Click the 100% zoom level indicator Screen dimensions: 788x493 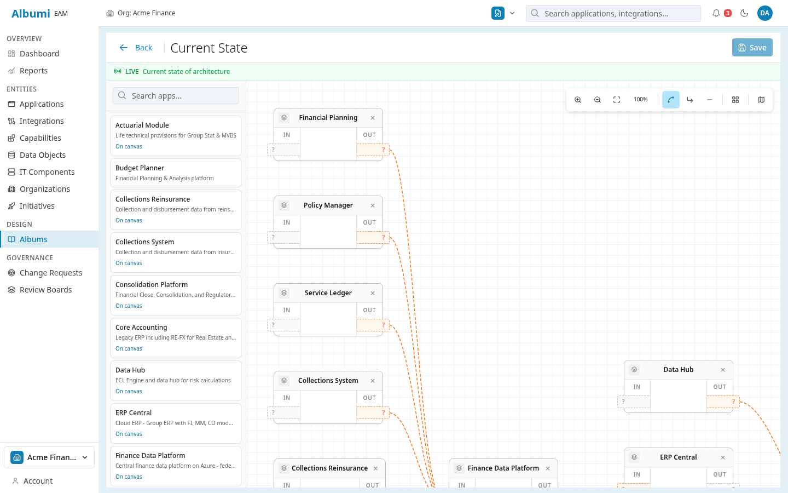tap(641, 99)
